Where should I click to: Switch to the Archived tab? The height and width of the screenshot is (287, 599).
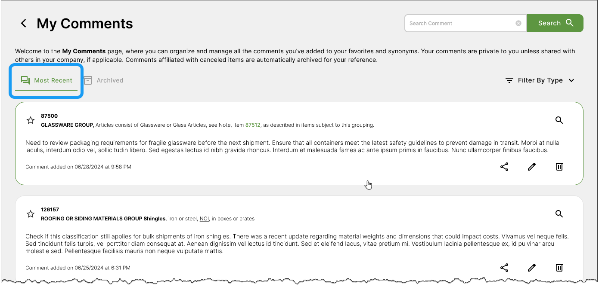(x=103, y=80)
